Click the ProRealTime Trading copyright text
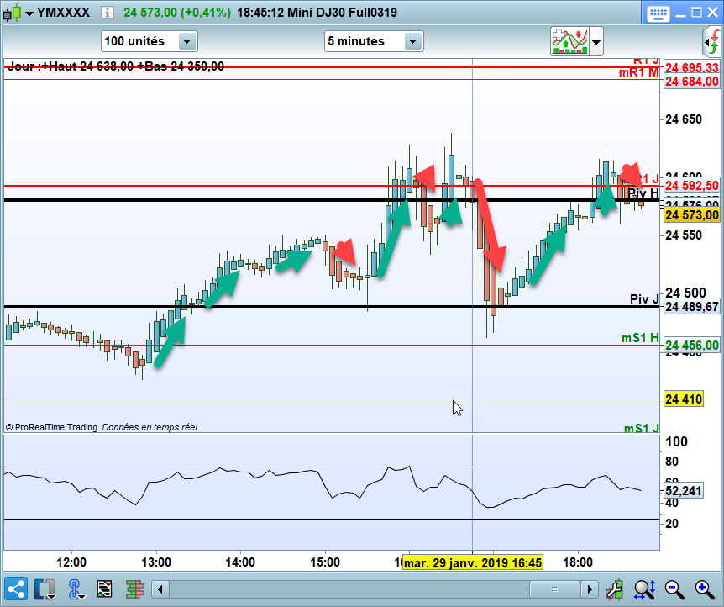Image resolution: width=724 pixels, height=607 pixels. (51, 427)
